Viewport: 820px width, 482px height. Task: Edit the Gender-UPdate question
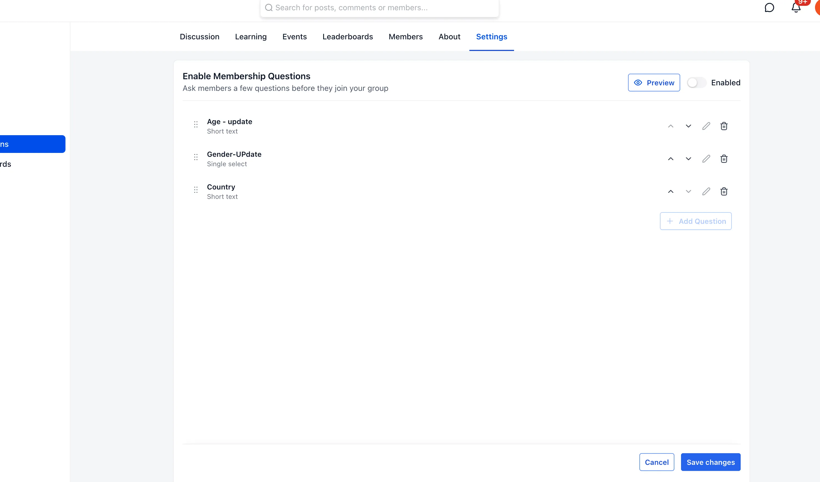pyautogui.click(x=706, y=159)
